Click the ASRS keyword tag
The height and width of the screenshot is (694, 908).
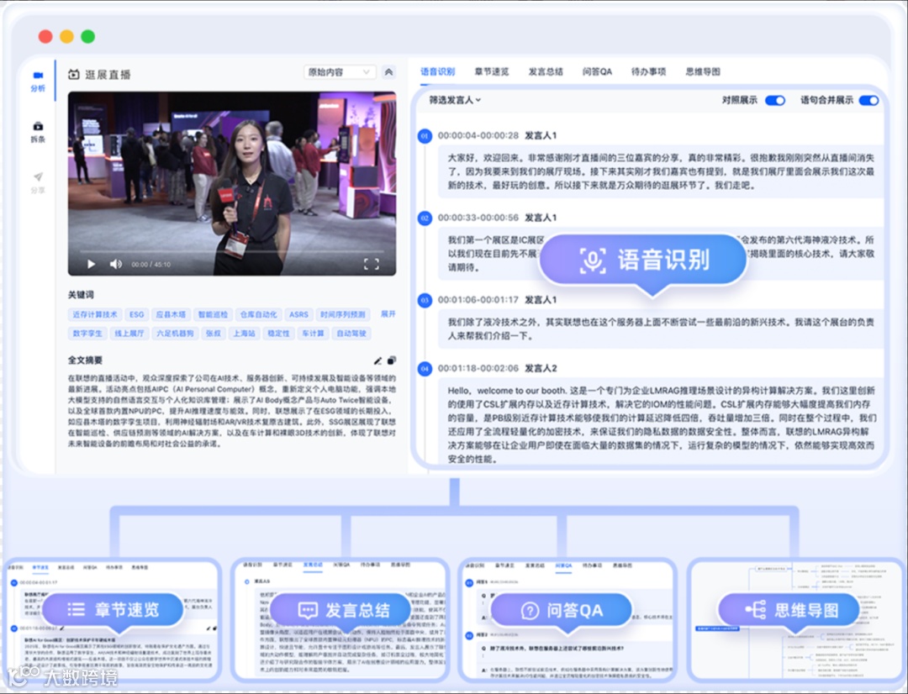coord(298,315)
